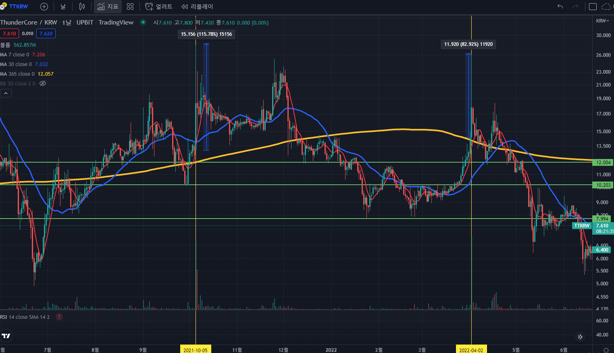Open the KRW currency dropdown
614x353 pixels.
tap(602, 21)
